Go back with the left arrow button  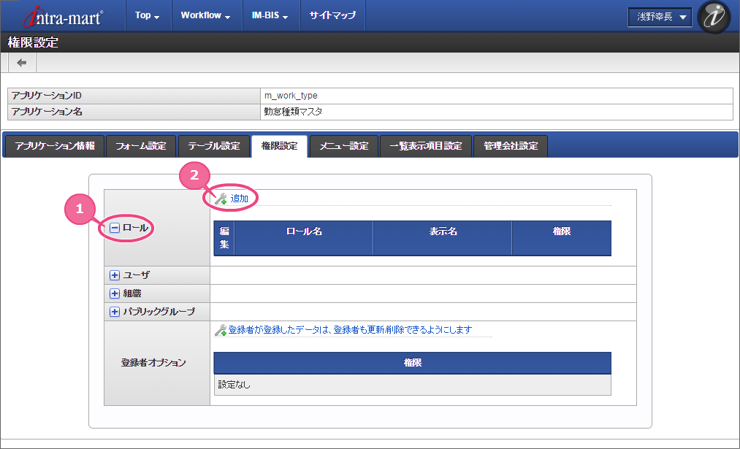pos(22,63)
